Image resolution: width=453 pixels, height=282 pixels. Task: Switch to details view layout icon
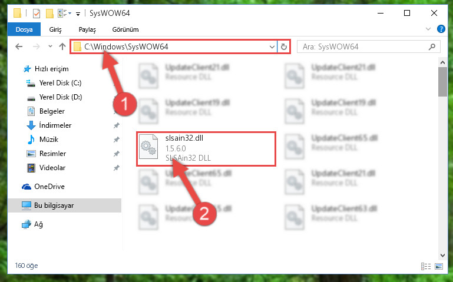(426, 266)
